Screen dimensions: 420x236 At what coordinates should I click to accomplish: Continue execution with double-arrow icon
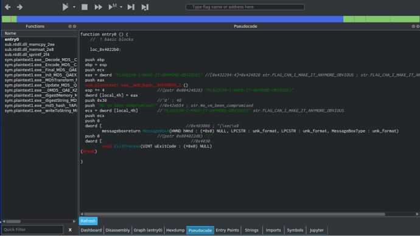coord(98,7)
